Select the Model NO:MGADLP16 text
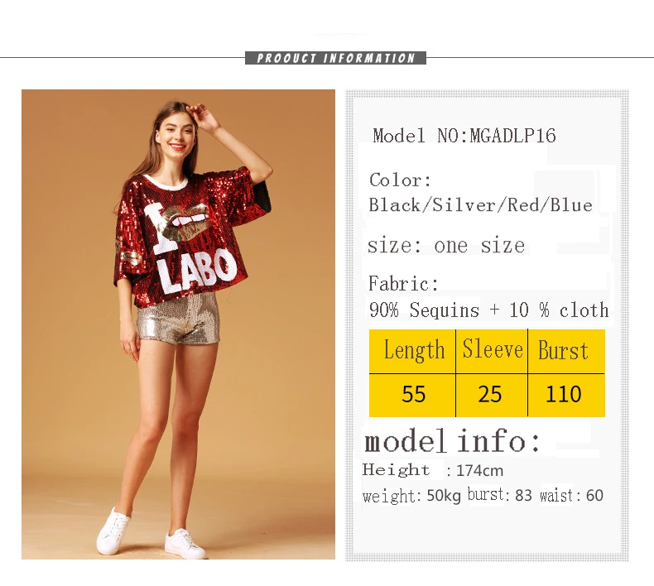 coord(464,136)
